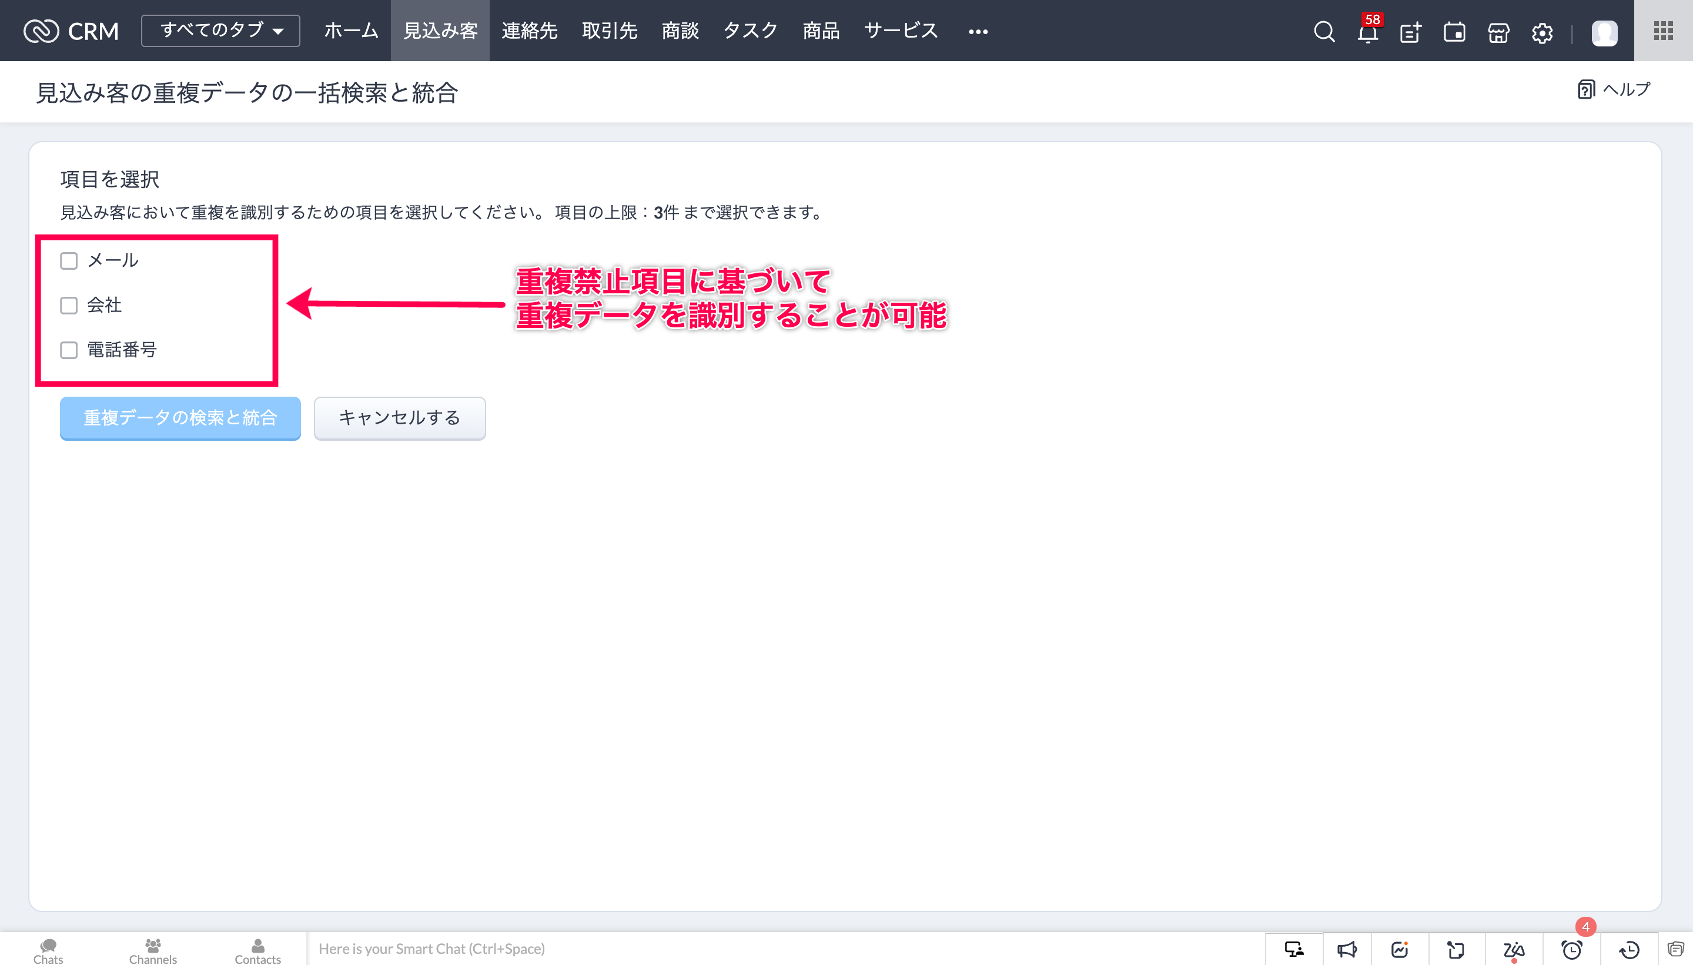The image size is (1693, 965).
Task: Check the 会社 checkbox
Action: point(69,306)
